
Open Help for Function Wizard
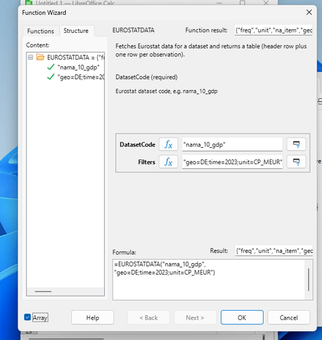point(92,318)
